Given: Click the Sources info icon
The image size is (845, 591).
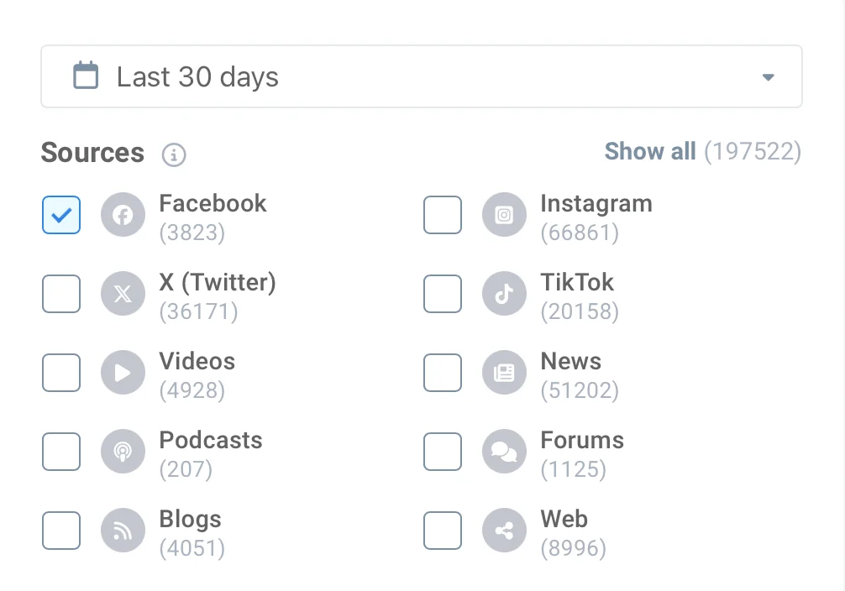Looking at the screenshot, I should [x=173, y=155].
